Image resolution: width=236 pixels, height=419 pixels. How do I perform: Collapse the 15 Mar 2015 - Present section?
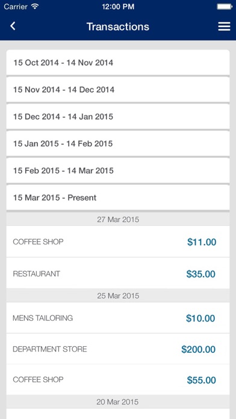pyautogui.click(x=118, y=197)
